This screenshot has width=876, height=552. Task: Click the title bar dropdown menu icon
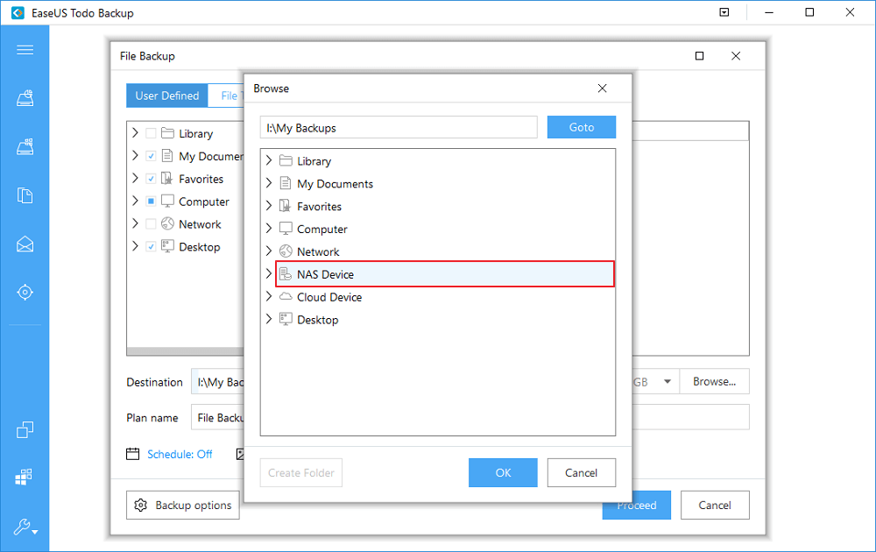724,12
